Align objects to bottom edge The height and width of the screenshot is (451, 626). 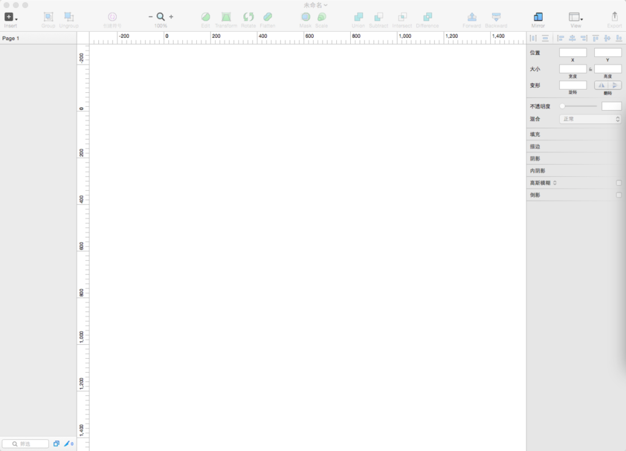619,38
